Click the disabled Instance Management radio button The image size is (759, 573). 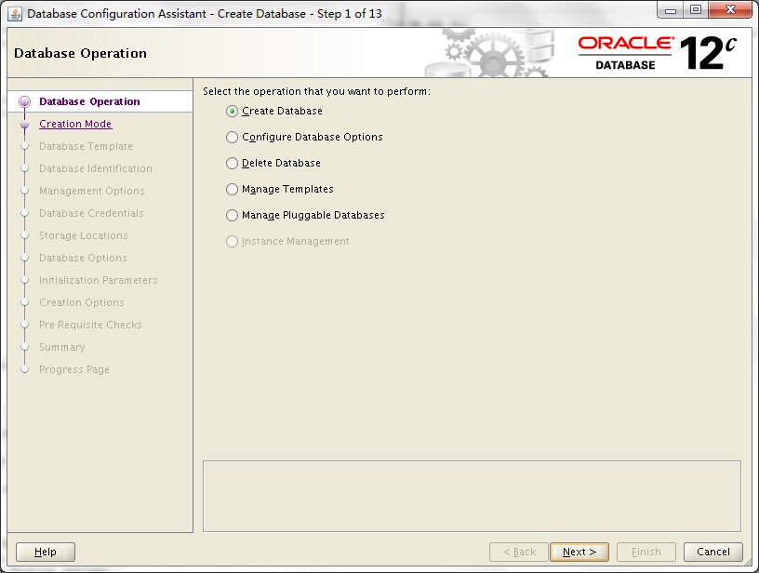232,242
